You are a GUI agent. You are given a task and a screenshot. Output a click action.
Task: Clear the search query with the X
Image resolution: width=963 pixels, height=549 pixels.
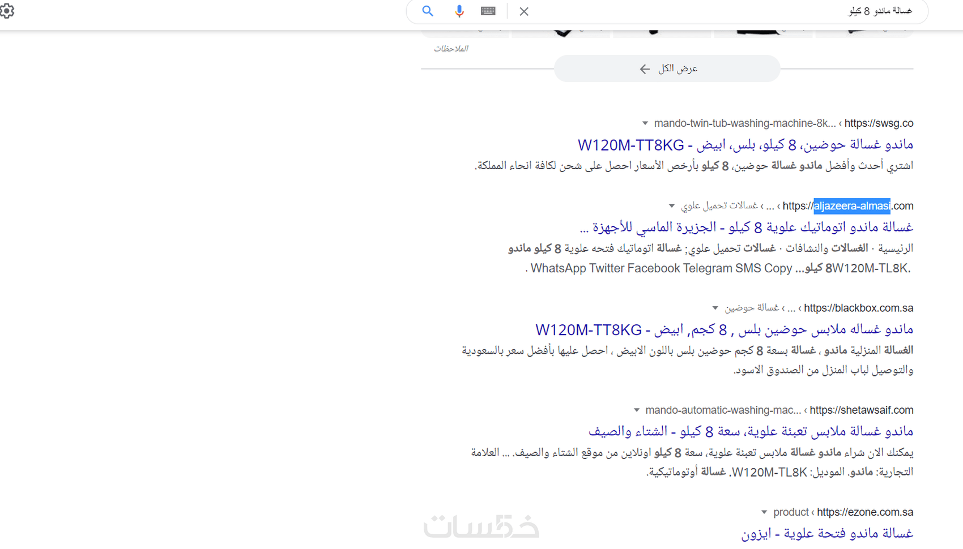pyautogui.click(x=524, y=11)
